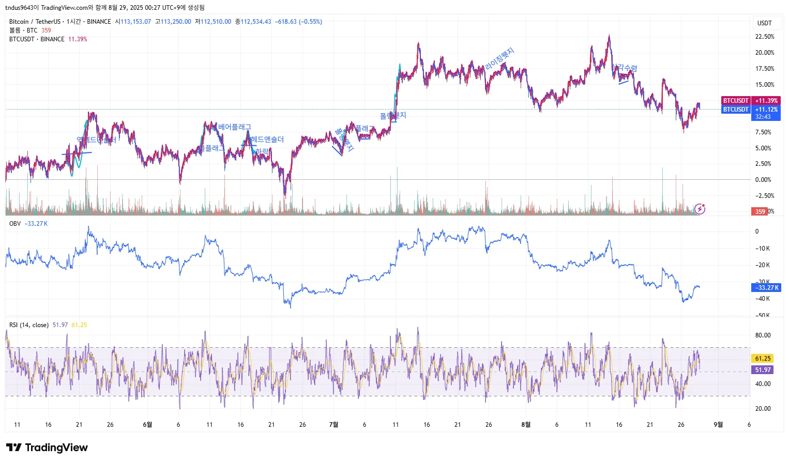Select the 라이징웻지 chart annotation
This screenshot has height=463, width=789.
point(499,59)
